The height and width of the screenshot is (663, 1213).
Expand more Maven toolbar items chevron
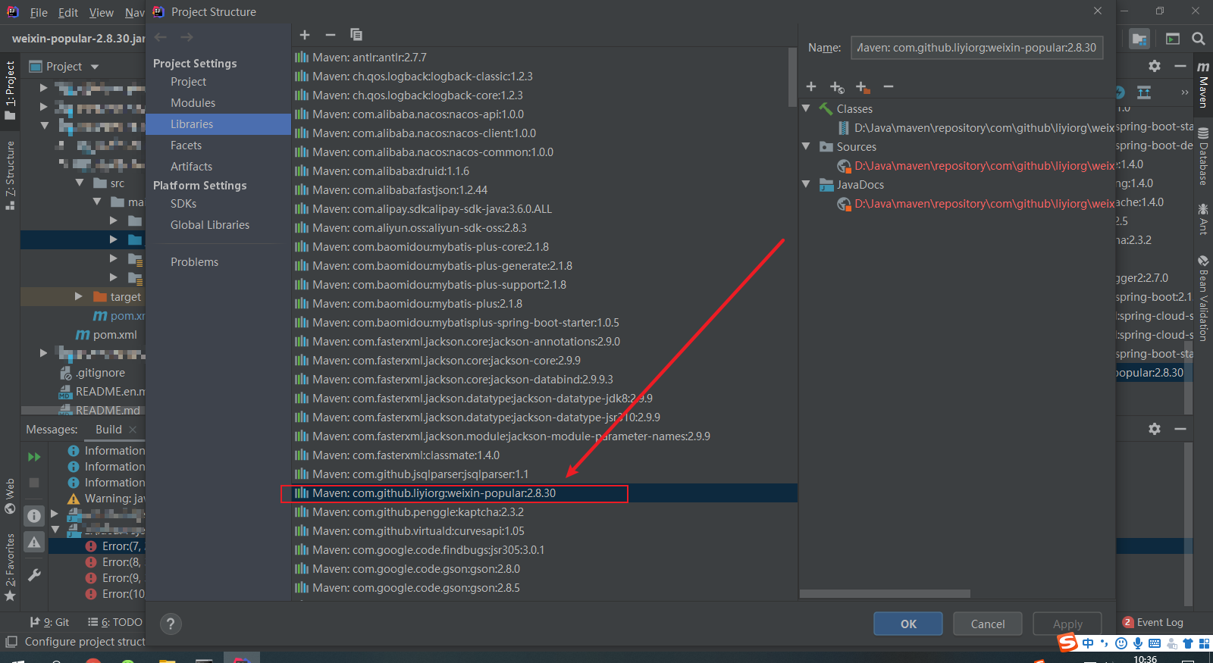coord(1185,92)
